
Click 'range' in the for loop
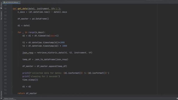point(31,32)
